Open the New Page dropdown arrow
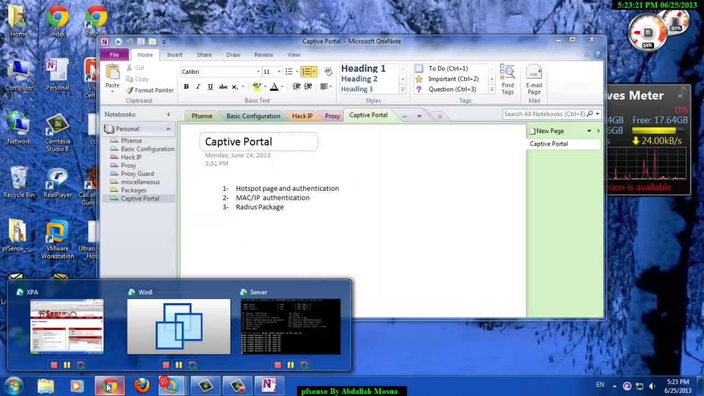Image resolution: width=704 pixels, height=396 pixels. [589, 131]
